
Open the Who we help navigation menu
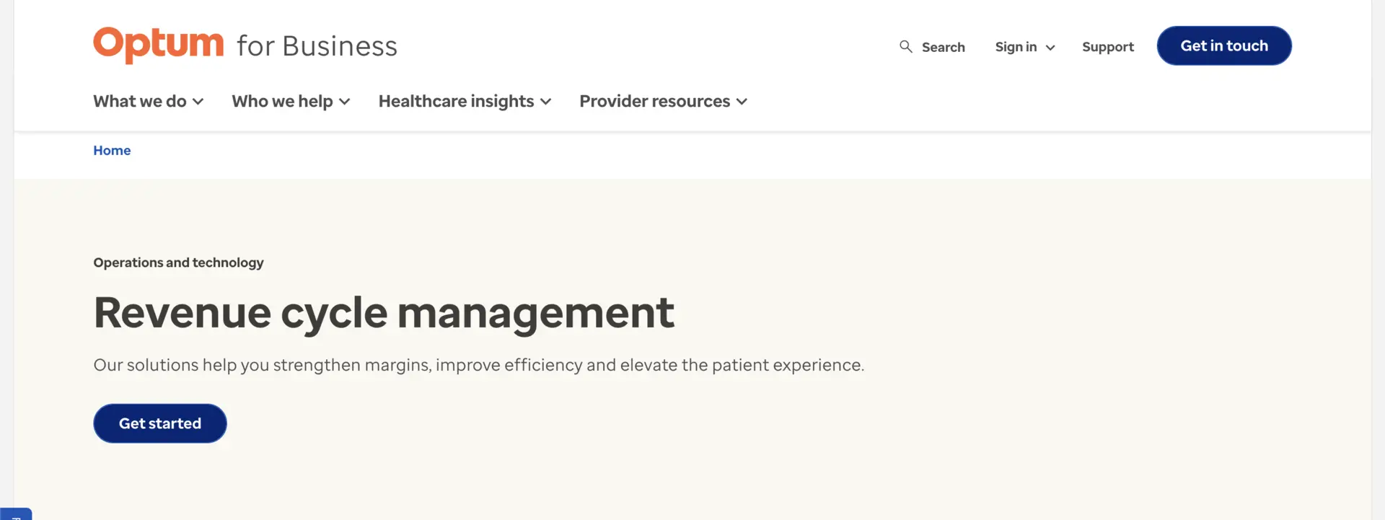coord(281,101)
